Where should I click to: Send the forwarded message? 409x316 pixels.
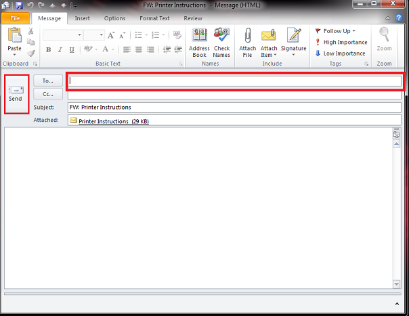[16, 94]
